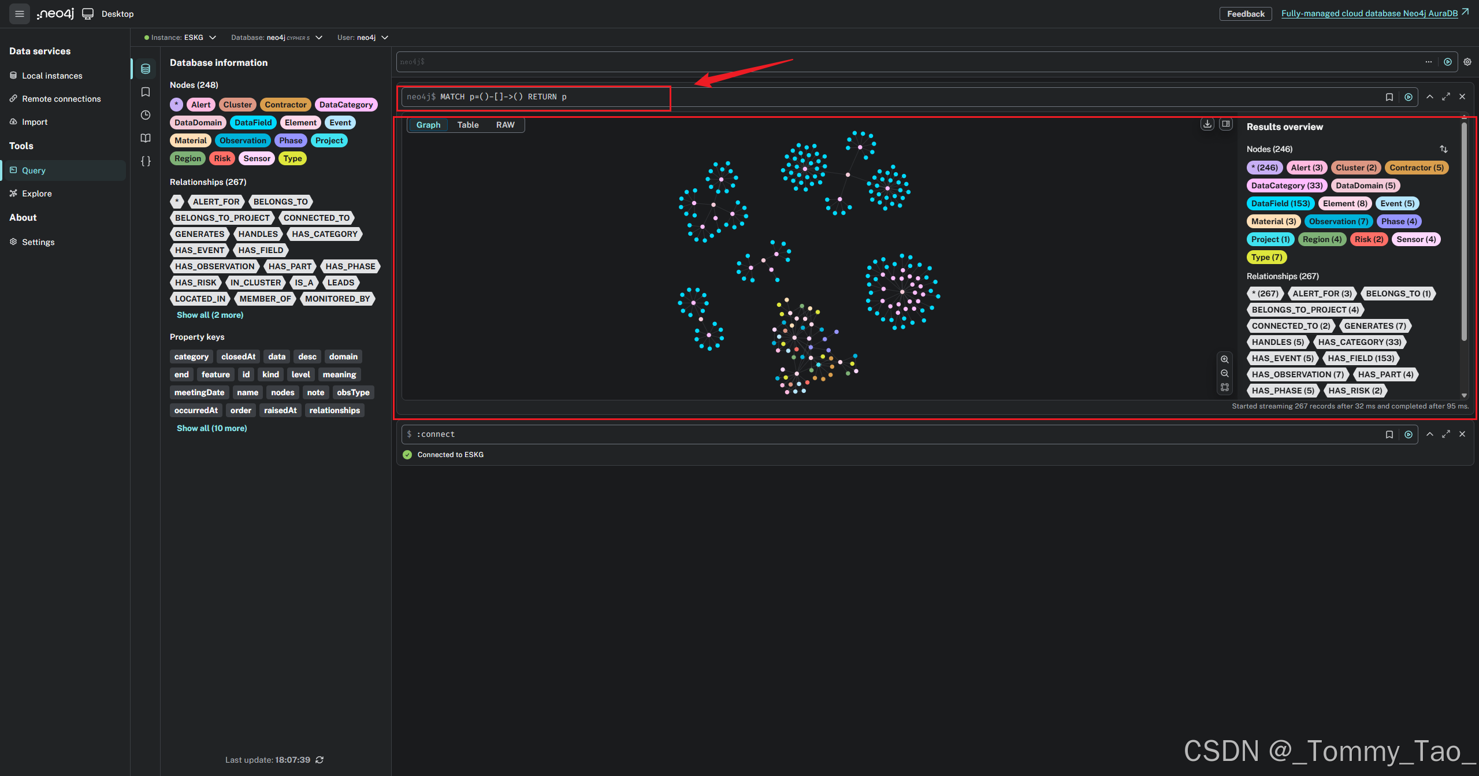The image size is (1479, 776).
Task: Toggle sort order in Results overview
Action: (1444, 149)
